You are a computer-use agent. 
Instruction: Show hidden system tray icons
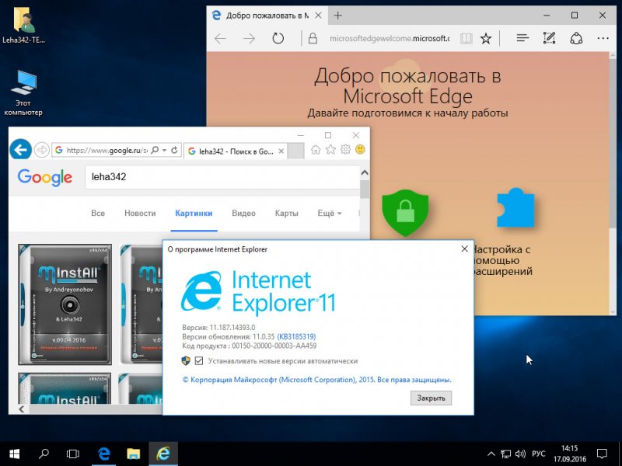coord(491,454)
